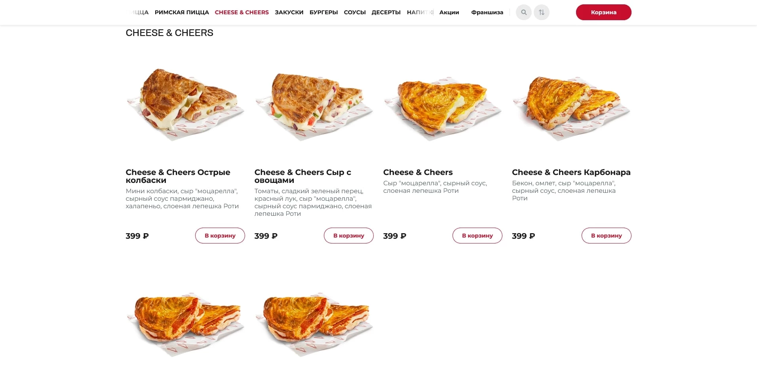Select the Cheese & Cheers menu tab
Image resolution: width=757 pixels, height=367 pixels.
coord(242,12)
